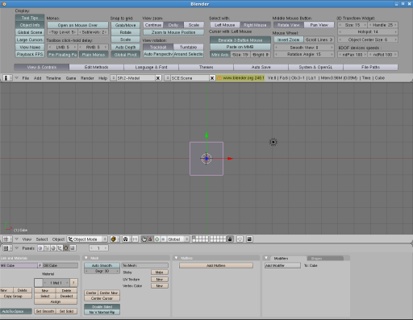Switch to Logic panel context icon
Screen dimensions: 413x320
click(x=40, y=248)
